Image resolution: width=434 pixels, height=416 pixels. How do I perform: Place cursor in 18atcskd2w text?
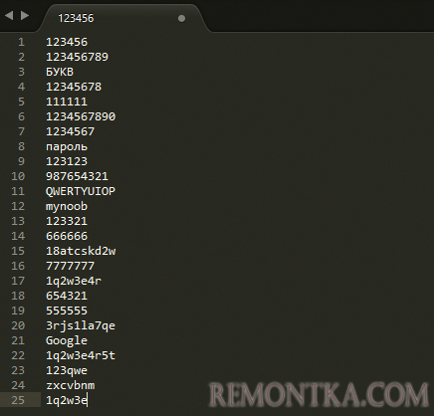tap(81, 251)
